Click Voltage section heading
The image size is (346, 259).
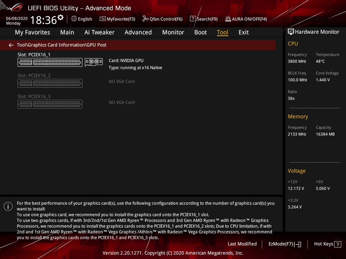[x=297, y=171]
